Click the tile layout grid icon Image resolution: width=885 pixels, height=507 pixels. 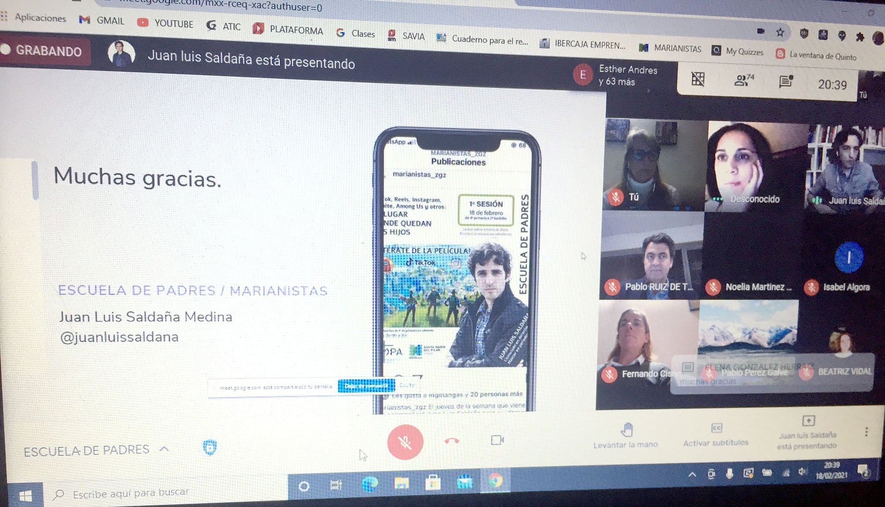(x=698, y=79)
